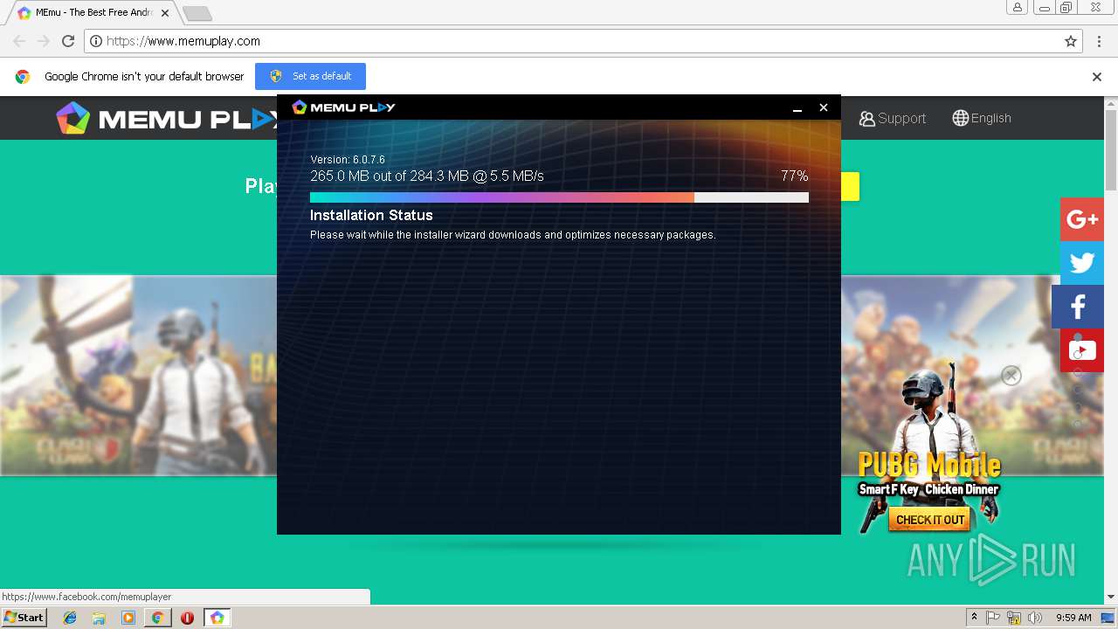Viewport: 1118px width, 629px height.
Task: Close the MEmu browser tab
Action: (165, 13)
